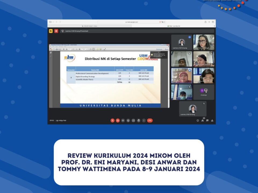The width and height of the screenshot is (258, 193).
Task: Select the participant tile with pink hijab
Action: [x=181, y=76]
